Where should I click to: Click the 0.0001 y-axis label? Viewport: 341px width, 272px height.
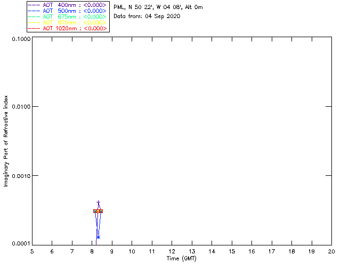[21, 244]
